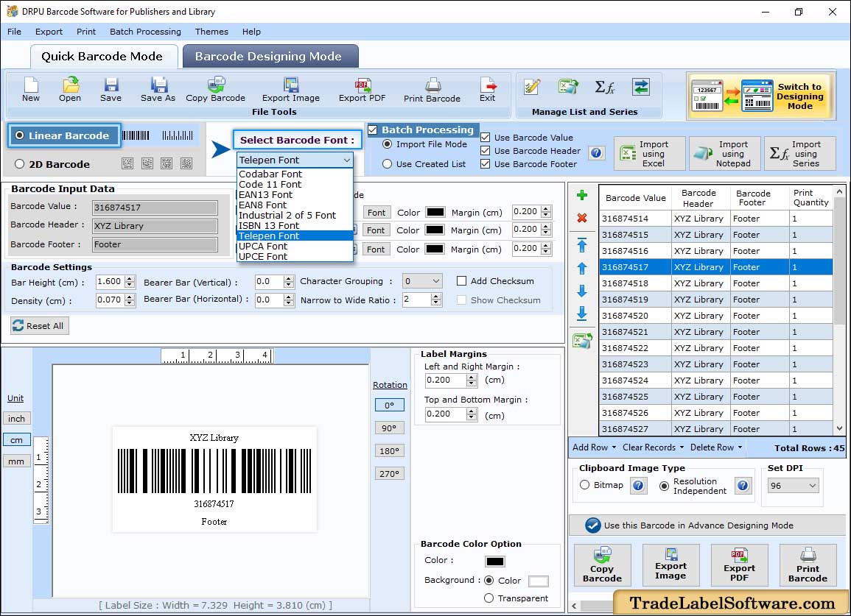This screenshot has height=616, width=851.
Task: Click the top row black font Color swatch
Action: pos(435,212)
